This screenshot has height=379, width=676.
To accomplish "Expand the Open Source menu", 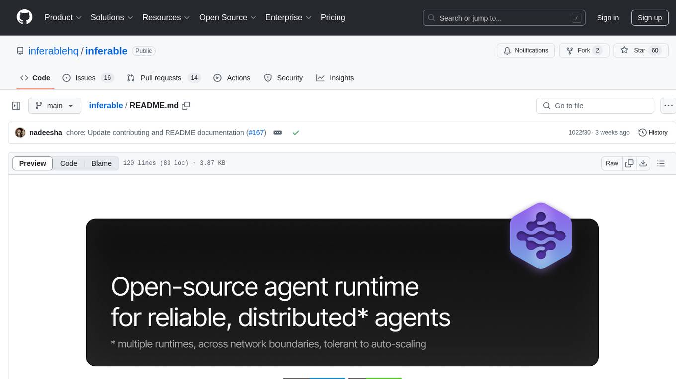I will [x=228, y=17].
